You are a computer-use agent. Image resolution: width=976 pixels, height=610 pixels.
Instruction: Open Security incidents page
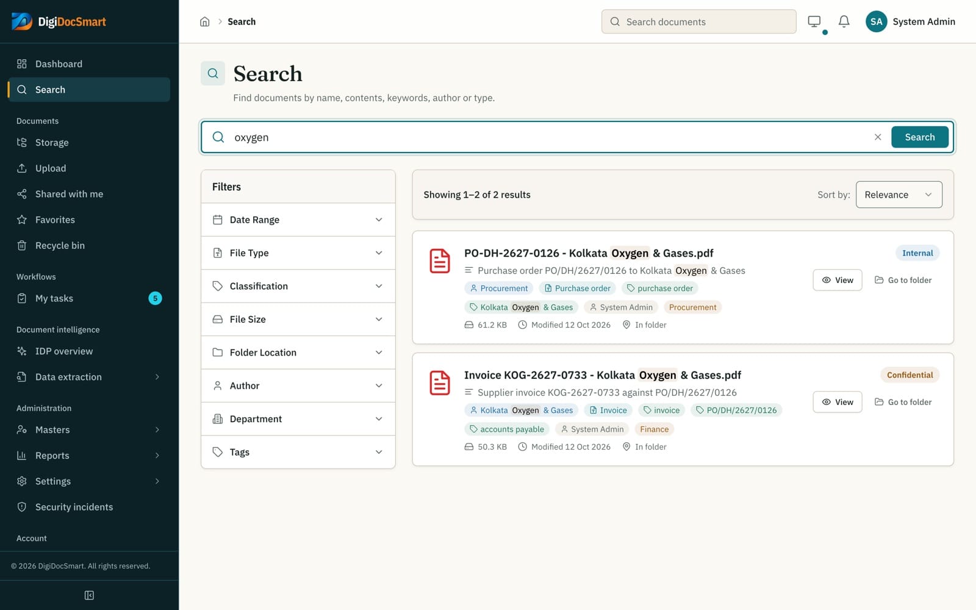(x=89, y=506)
